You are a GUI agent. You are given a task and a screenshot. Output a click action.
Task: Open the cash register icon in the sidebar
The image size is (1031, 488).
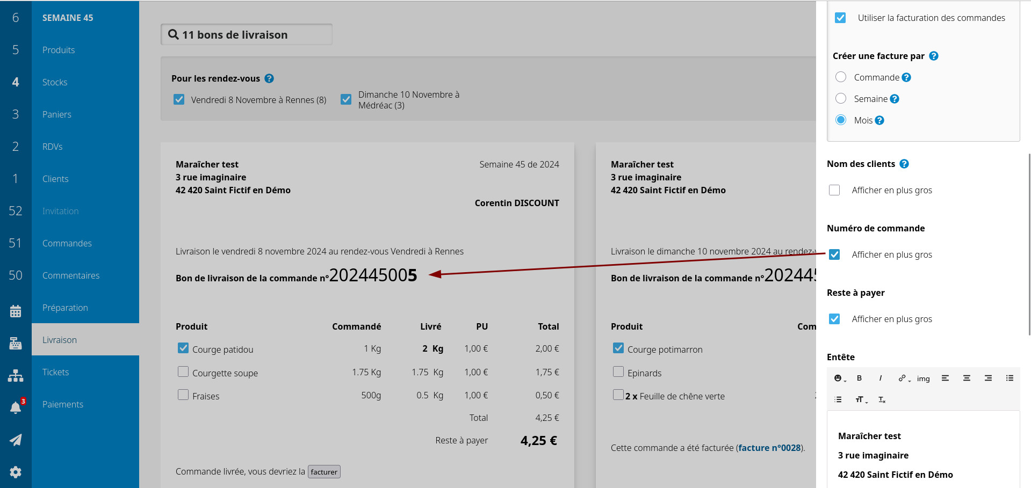click(16, 343)
